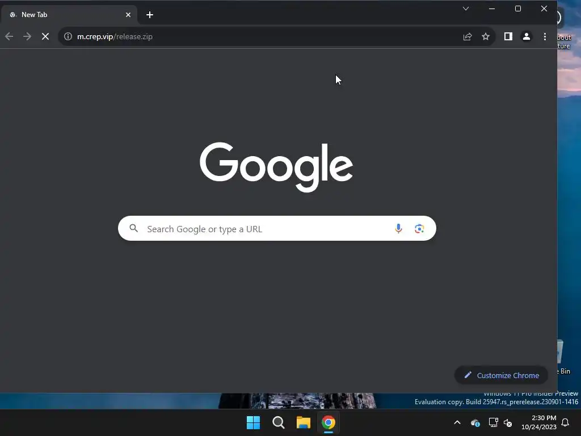581x436 pixels.
Task: Click Chrome icon in taskbar
Action: 329,422
